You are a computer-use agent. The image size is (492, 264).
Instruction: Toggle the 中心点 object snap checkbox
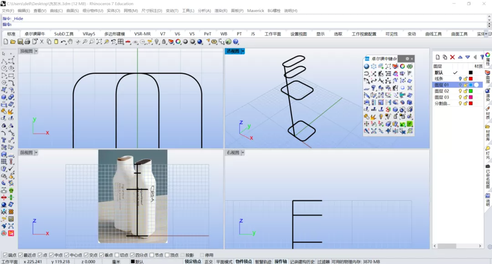[67, 255]
